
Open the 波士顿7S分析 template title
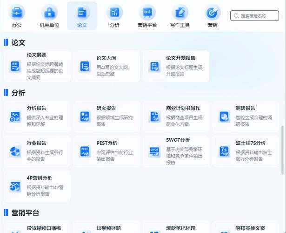click(x=251, y=143)
